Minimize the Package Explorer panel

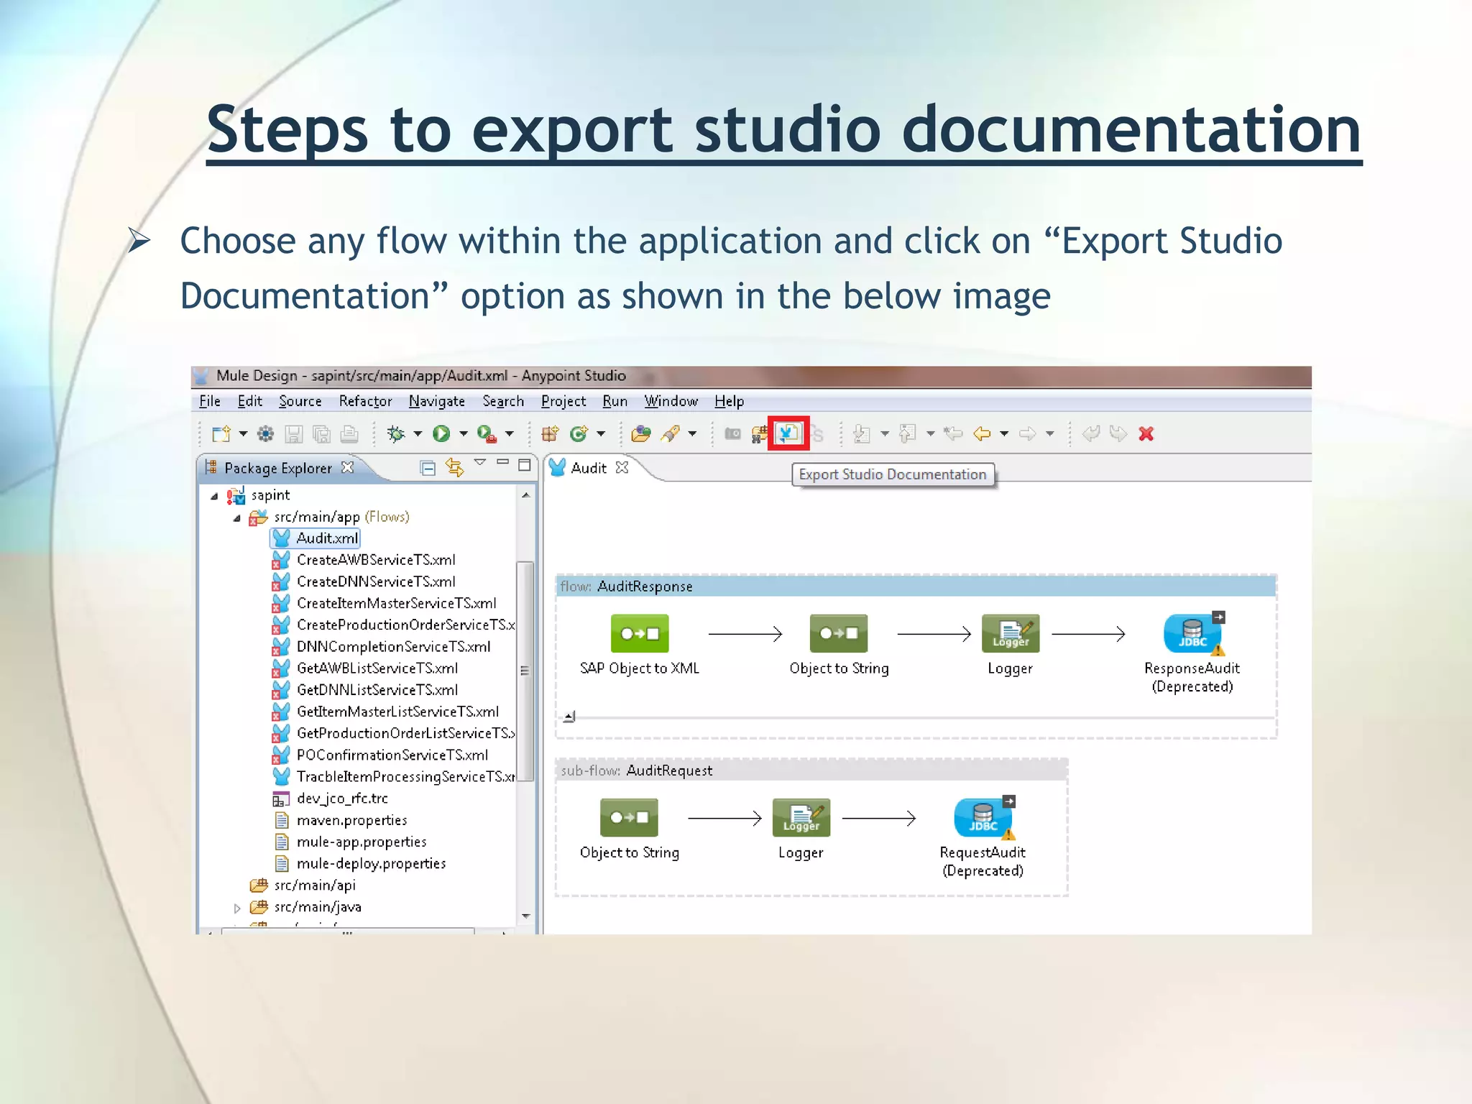502,461
